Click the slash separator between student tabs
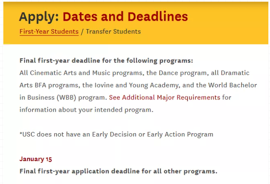 82,32
